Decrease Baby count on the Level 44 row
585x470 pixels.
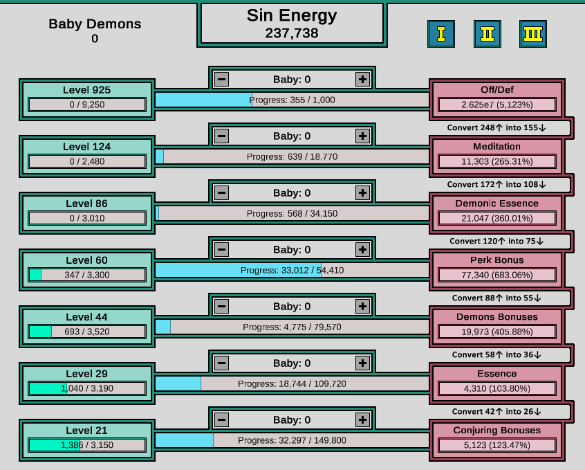[x=221, y=305]
